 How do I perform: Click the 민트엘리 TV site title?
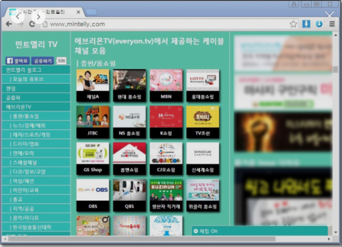(x=36, y=44)
